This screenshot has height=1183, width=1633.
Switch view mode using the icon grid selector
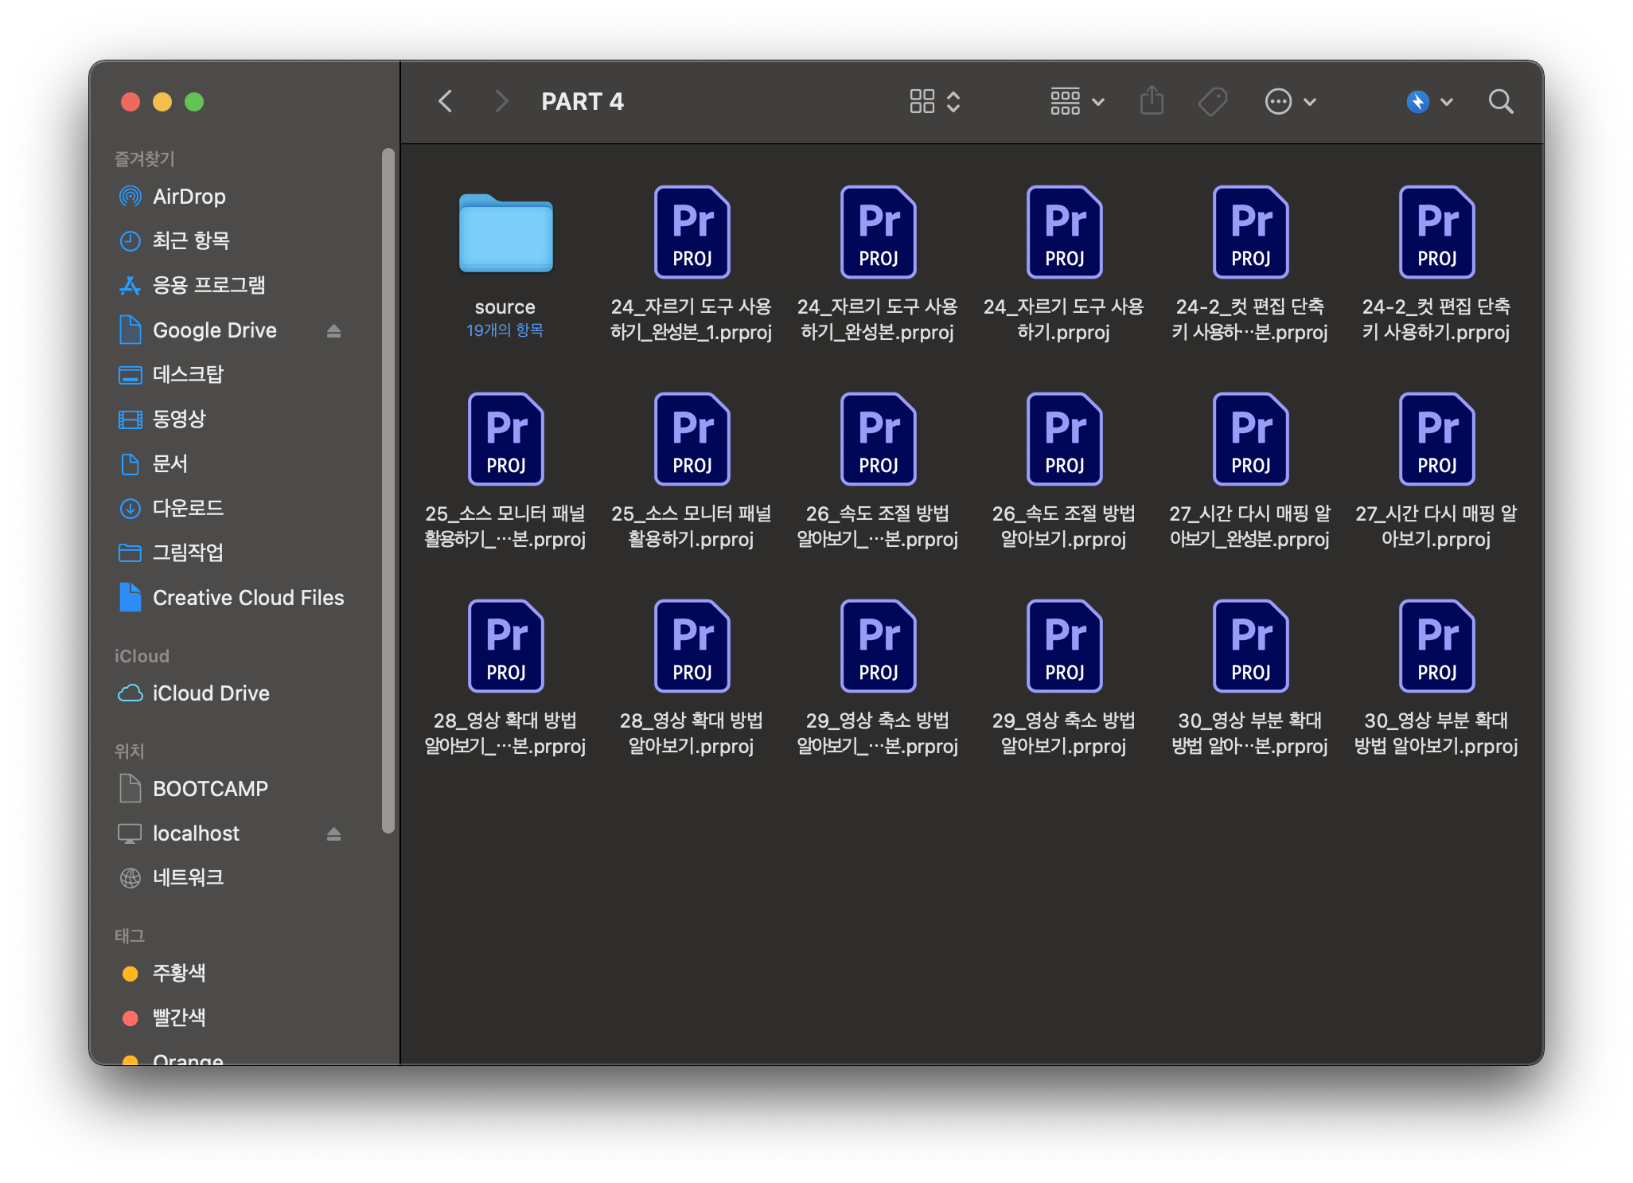(x=935, y=101)
